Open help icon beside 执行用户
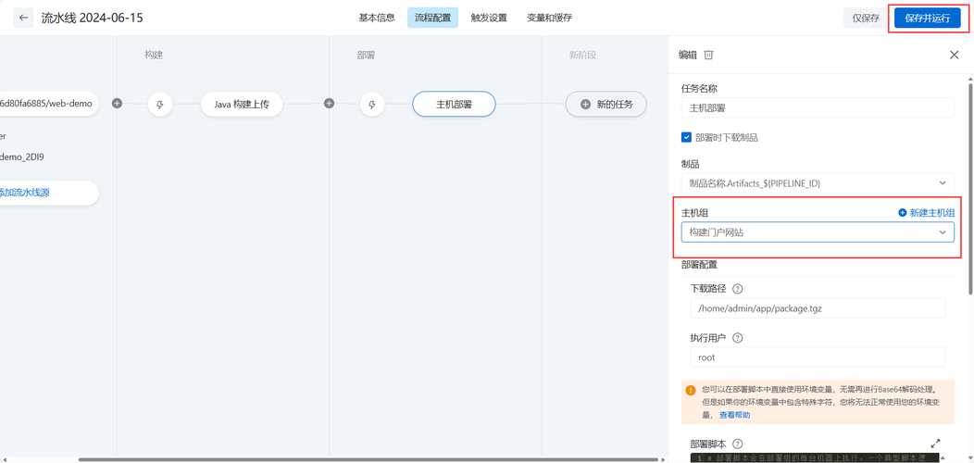The height and width of the screenshot is (463, 974). click(x=737, y=338)
